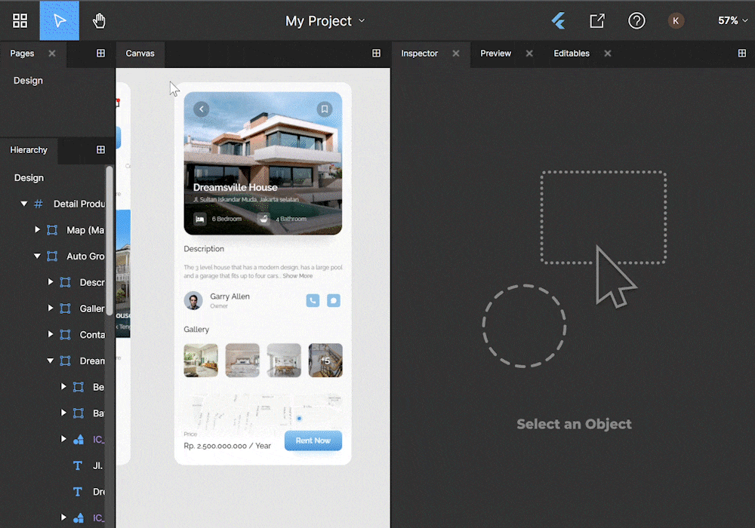
Task: Open the apps grid in the top-left corner
Action: (x=20, y=20)
